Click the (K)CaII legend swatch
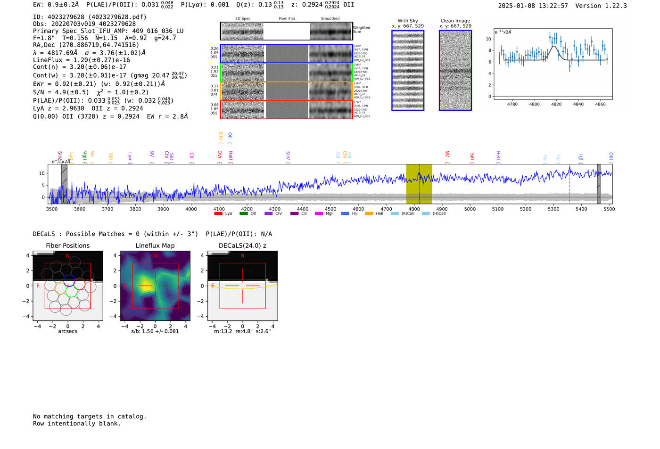This screenshot has width=660, height=449. (395, 213)
